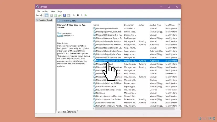This screenshot has width=217, height=122.
Task: Open the File menu
Action: [38, 11]
